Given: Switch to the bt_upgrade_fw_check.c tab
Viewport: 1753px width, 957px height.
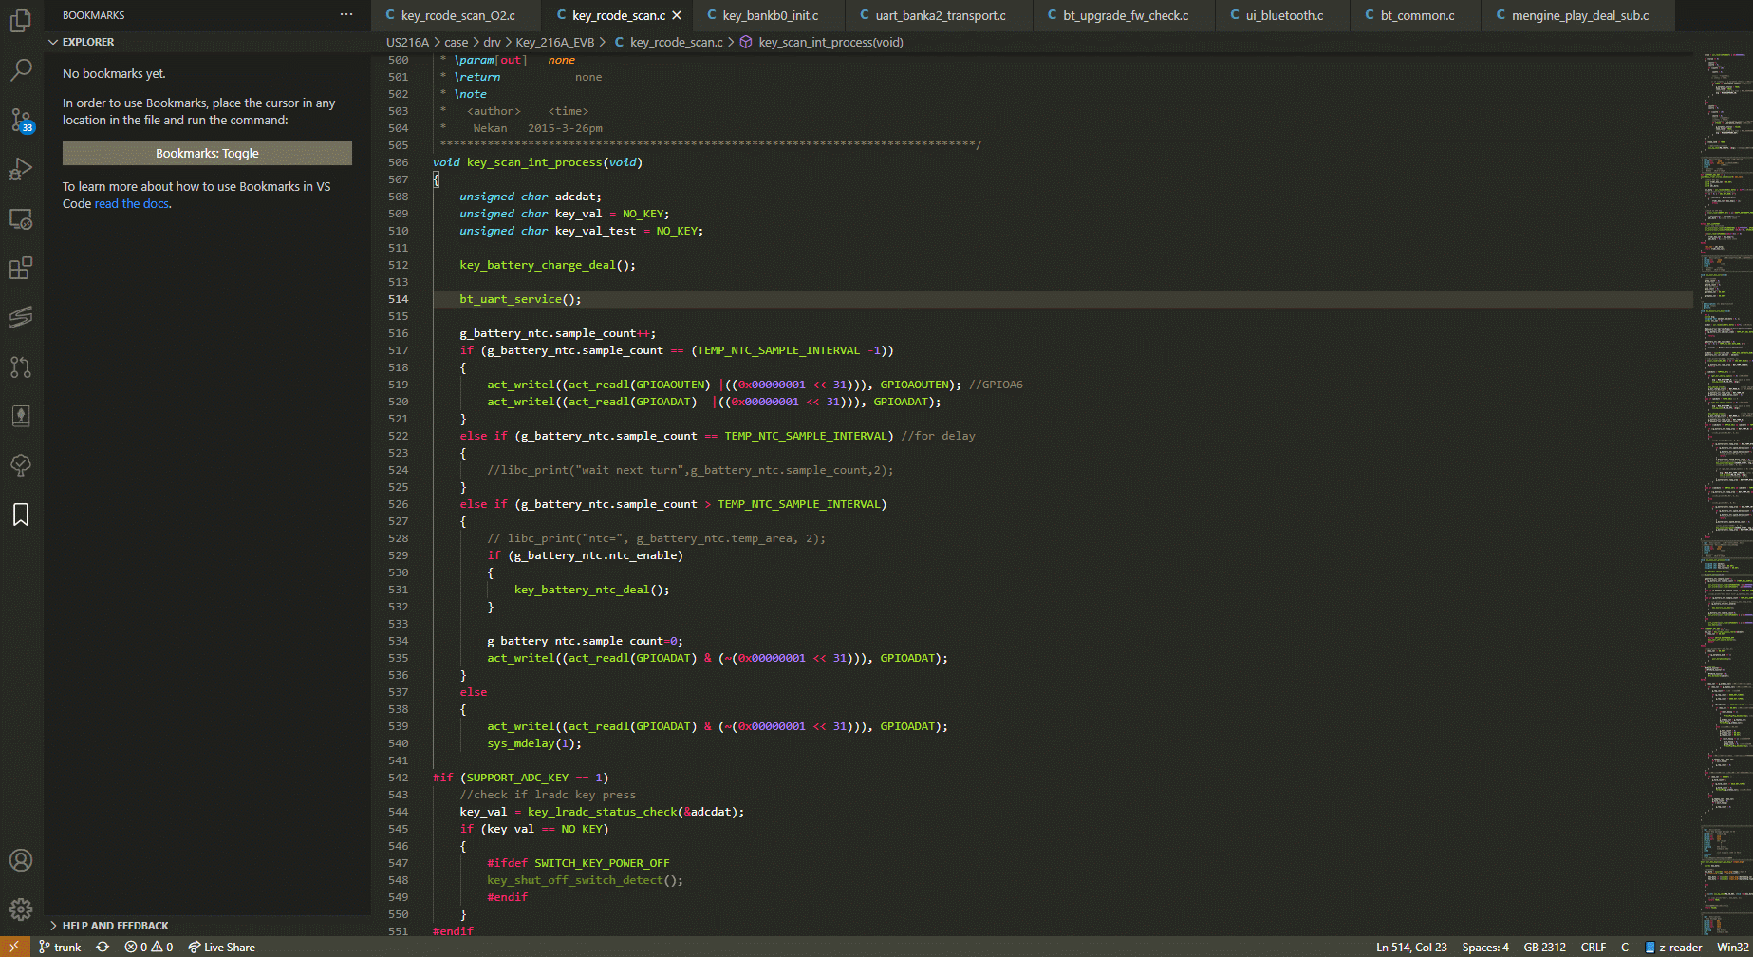Looking at the screenshot, I should pos(1126,15).
